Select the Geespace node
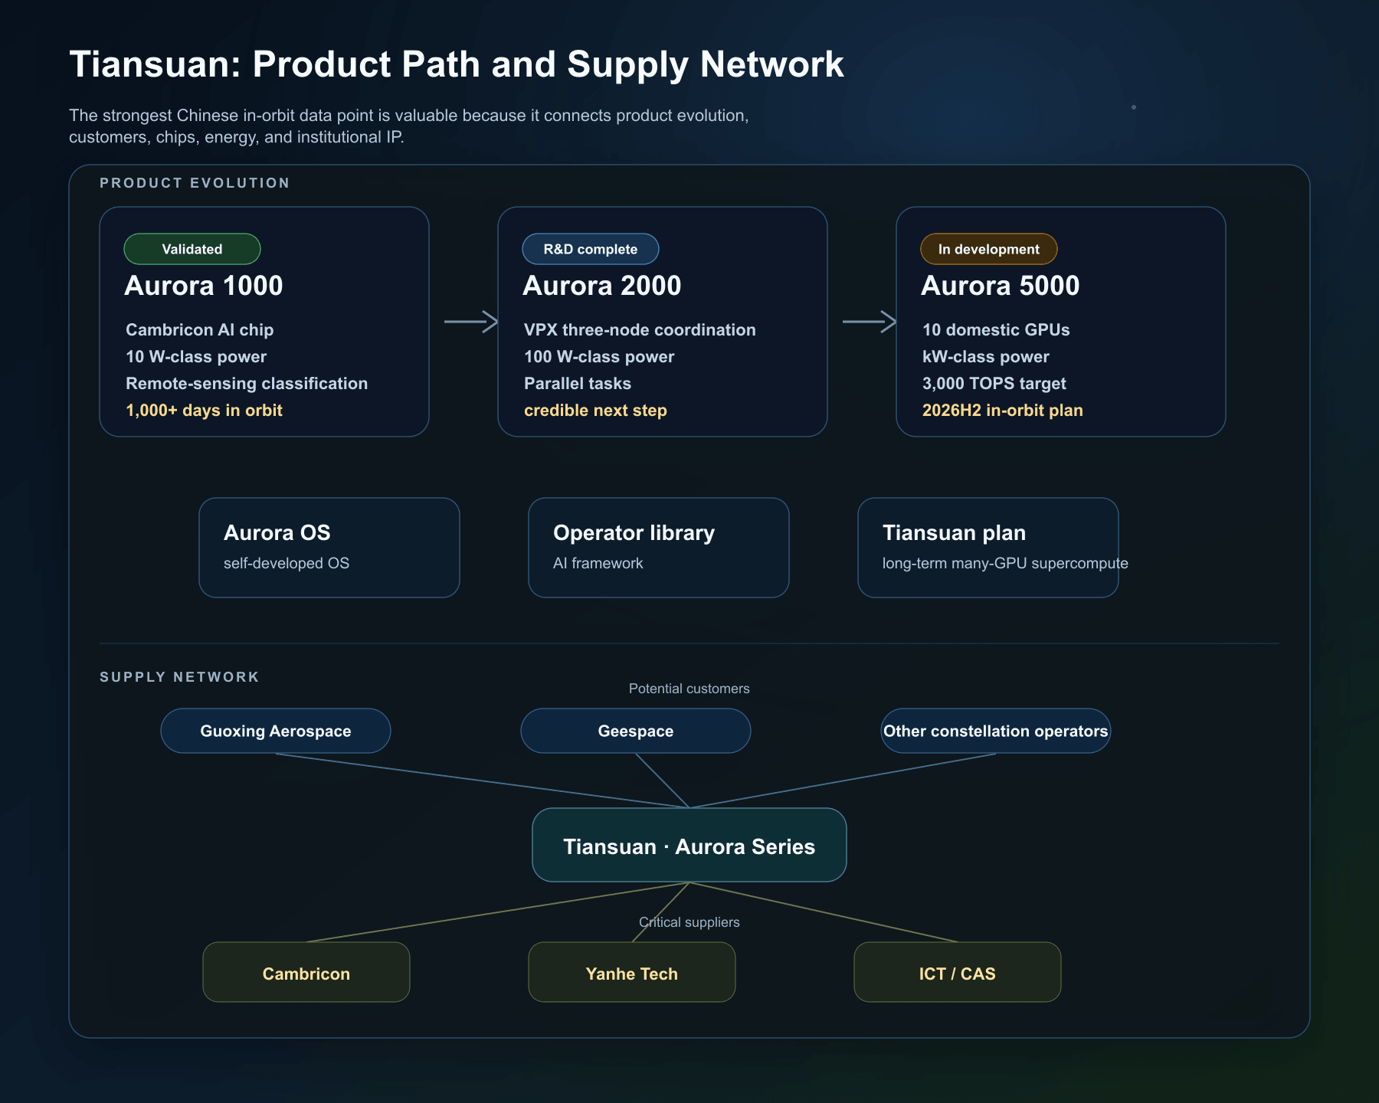This screenshot has height=1103, width=1379. [636, 731]
